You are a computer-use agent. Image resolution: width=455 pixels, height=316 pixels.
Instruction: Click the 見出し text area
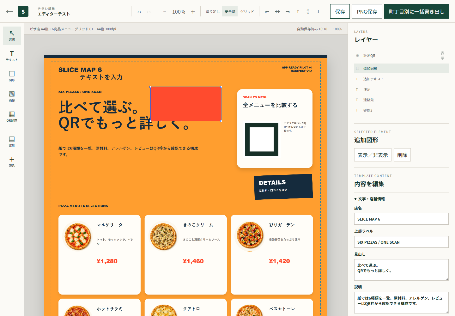(401, 270)
